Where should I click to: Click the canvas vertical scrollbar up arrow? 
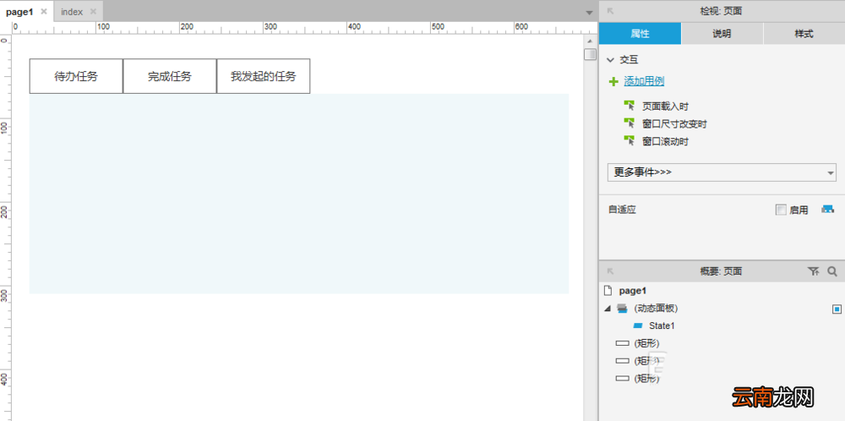coord(590,41)
